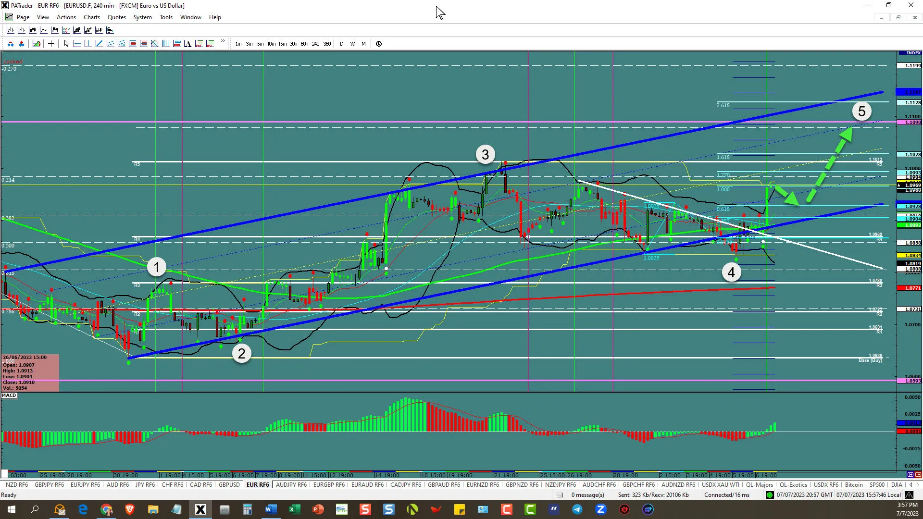Viewport: 923px width, 519px height.
Task: Click the clock icon in timeframe toolbar
Action: 379,44
